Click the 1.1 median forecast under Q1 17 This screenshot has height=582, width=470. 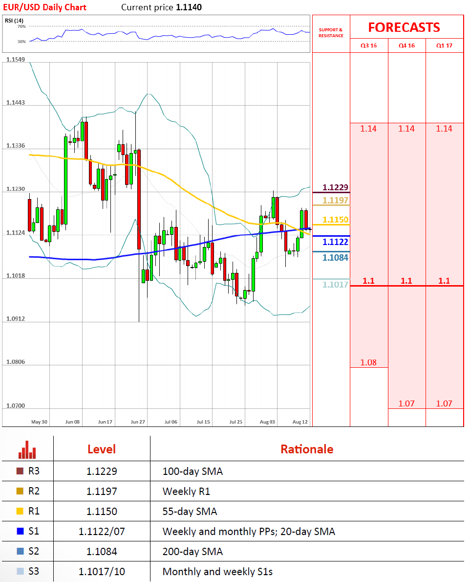point(444,281)
